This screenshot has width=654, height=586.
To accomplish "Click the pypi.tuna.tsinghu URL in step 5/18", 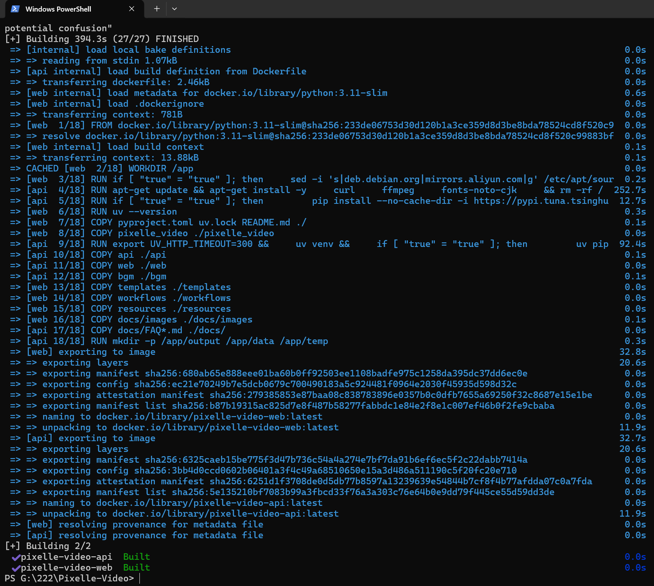I will coord(541,201).
